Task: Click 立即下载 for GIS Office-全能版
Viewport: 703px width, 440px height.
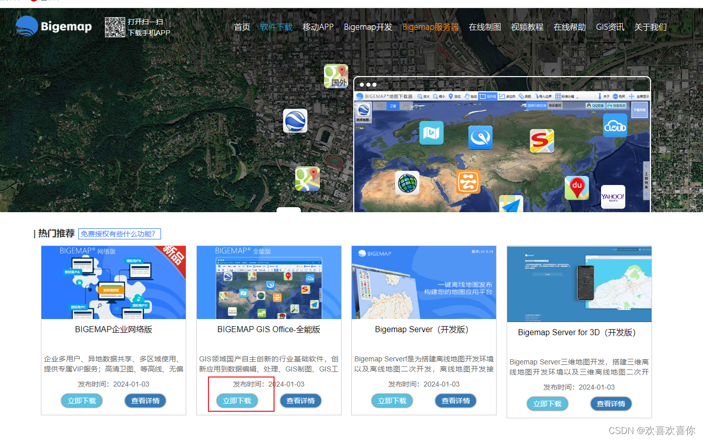Action: click(237, 401)
